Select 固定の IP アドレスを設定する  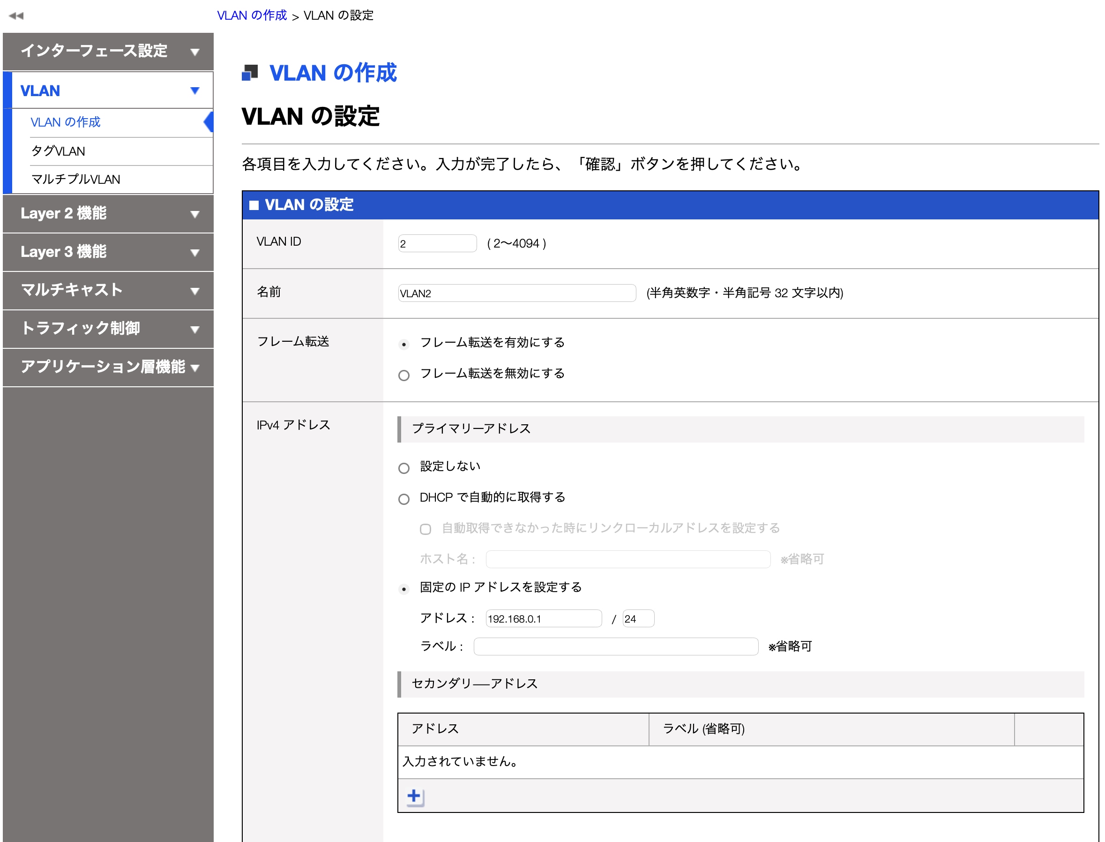click(404, 589)
